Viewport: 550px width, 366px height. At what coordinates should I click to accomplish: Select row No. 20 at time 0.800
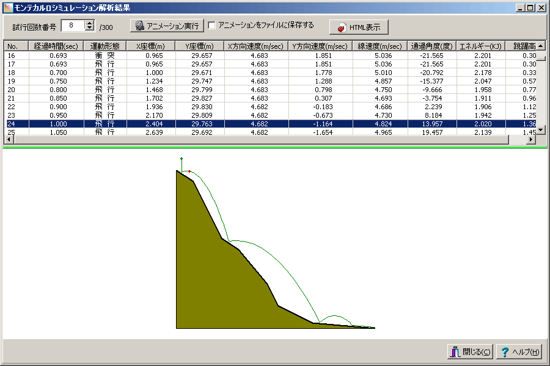270,90
